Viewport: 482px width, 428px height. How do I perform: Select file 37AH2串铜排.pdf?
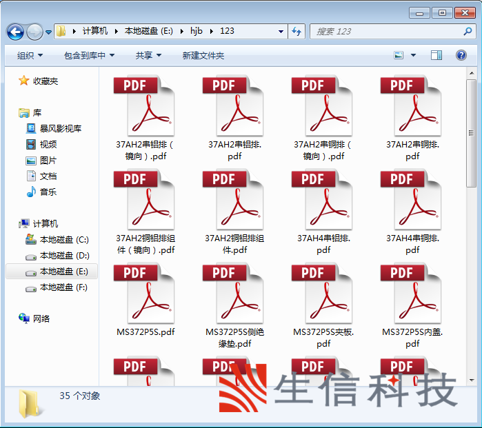point(412,118)
